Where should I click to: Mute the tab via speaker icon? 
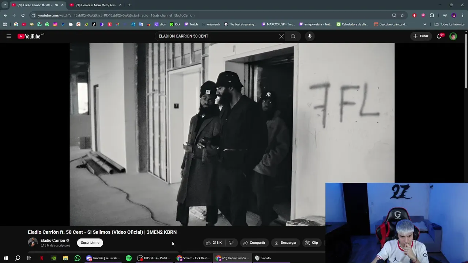(x=56, y=5)
